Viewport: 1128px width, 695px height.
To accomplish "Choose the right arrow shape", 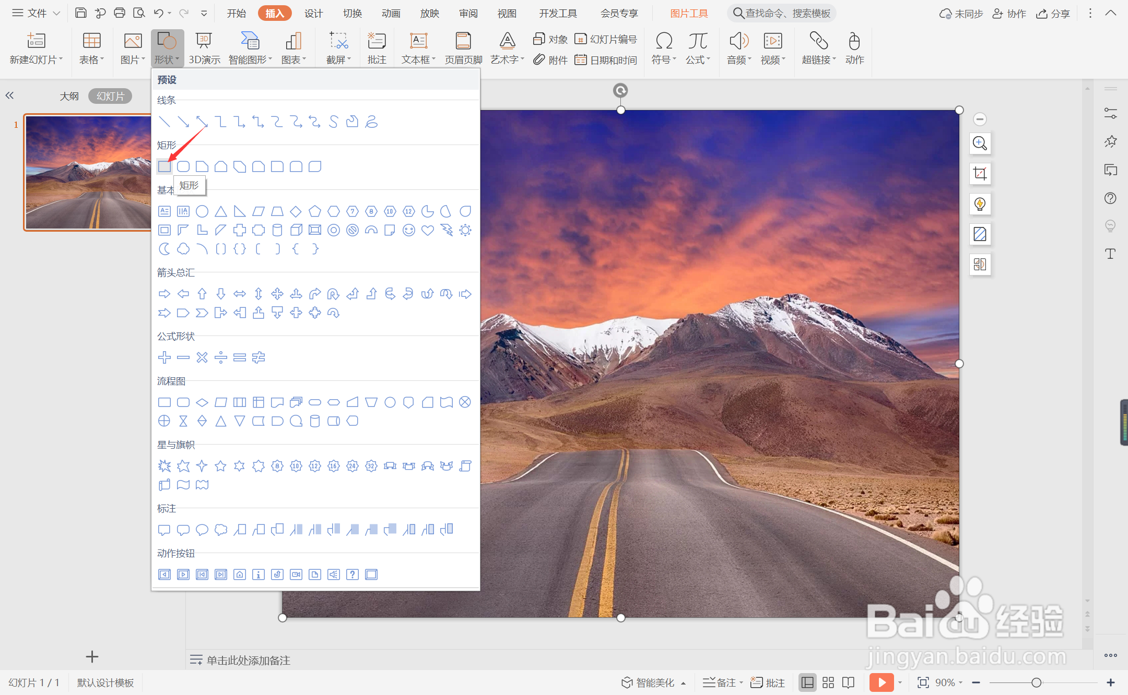I will coord(164,294).
